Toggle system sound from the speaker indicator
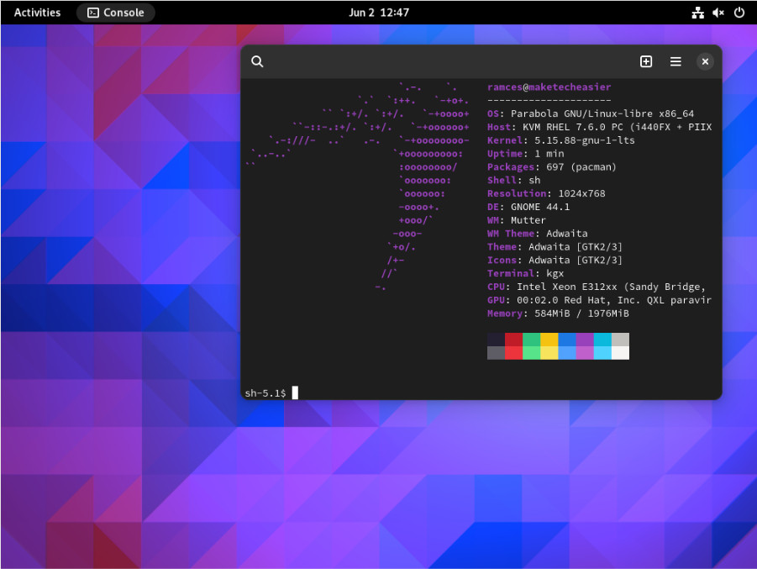 pos(718,12)
